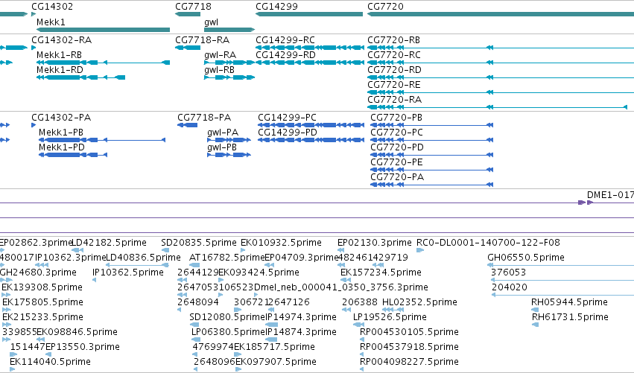Viewport: 634px width, 373px height.
Task: Click the HL02352.5prime EST label
Action: pos(419,302)
